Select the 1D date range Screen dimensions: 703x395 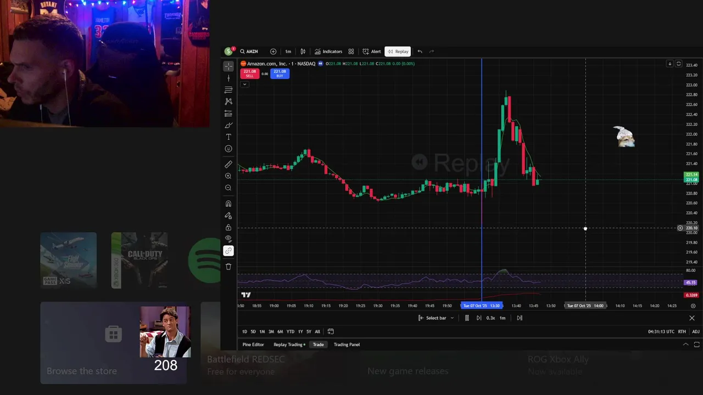tap(244, 331)
